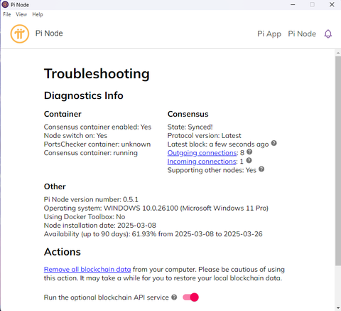This screenshot has width=341, height=311.
Task: Click help icon beside blockchain API service
Action: 174,297
